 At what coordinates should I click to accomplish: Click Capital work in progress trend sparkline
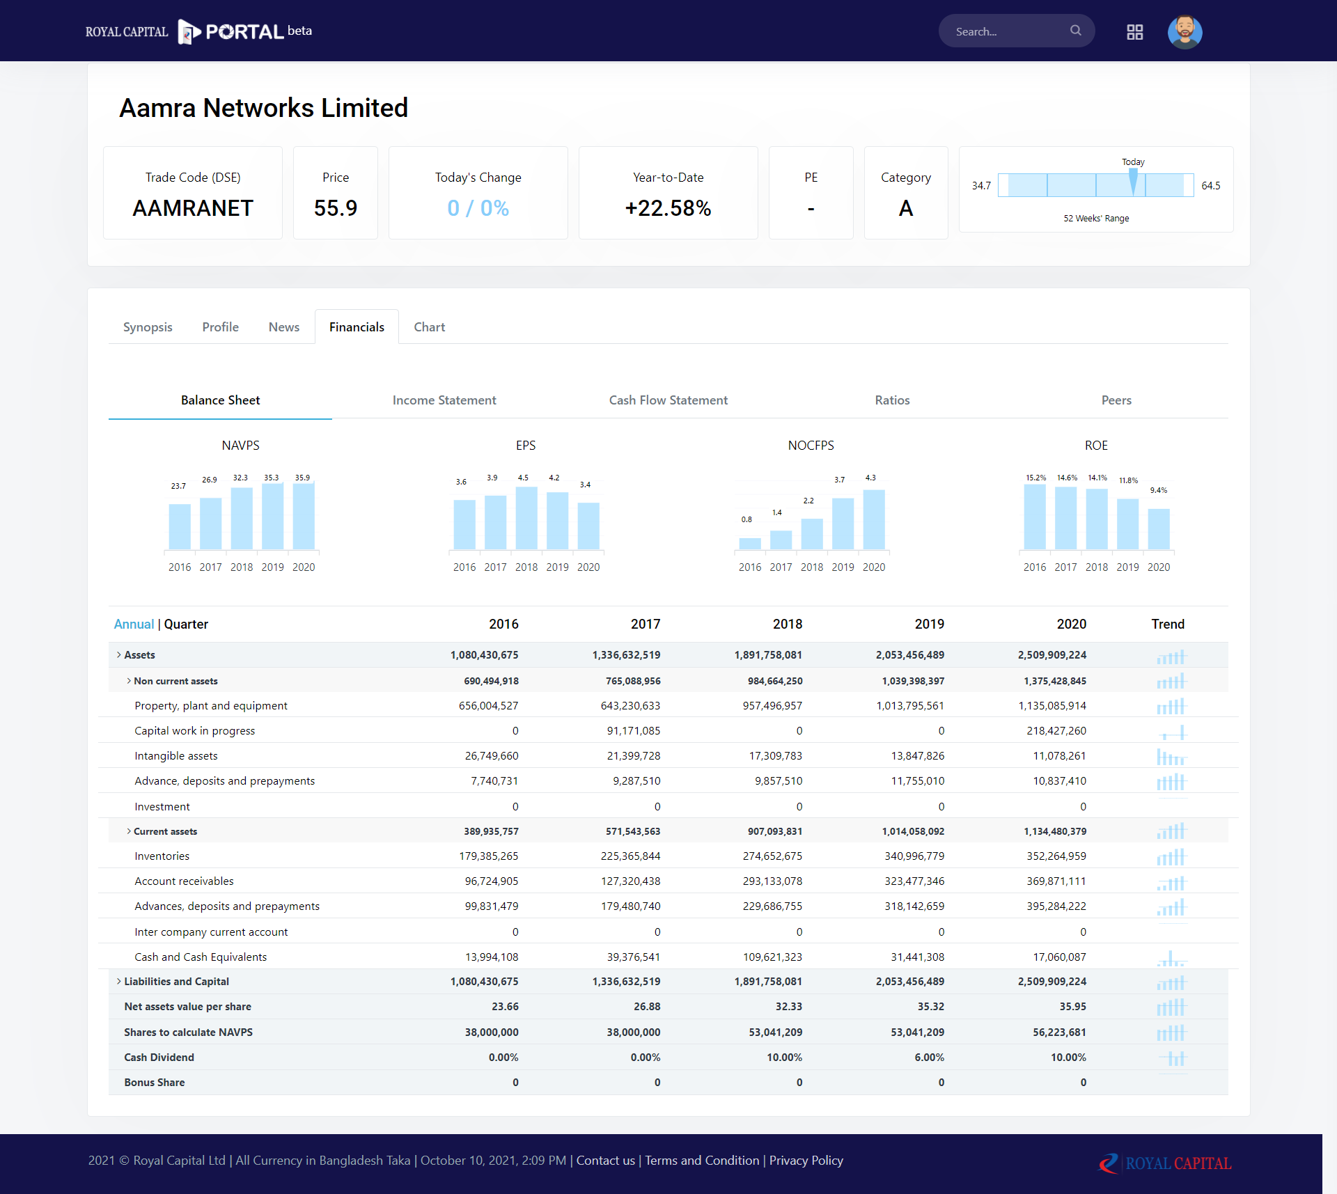point(1171,732)
